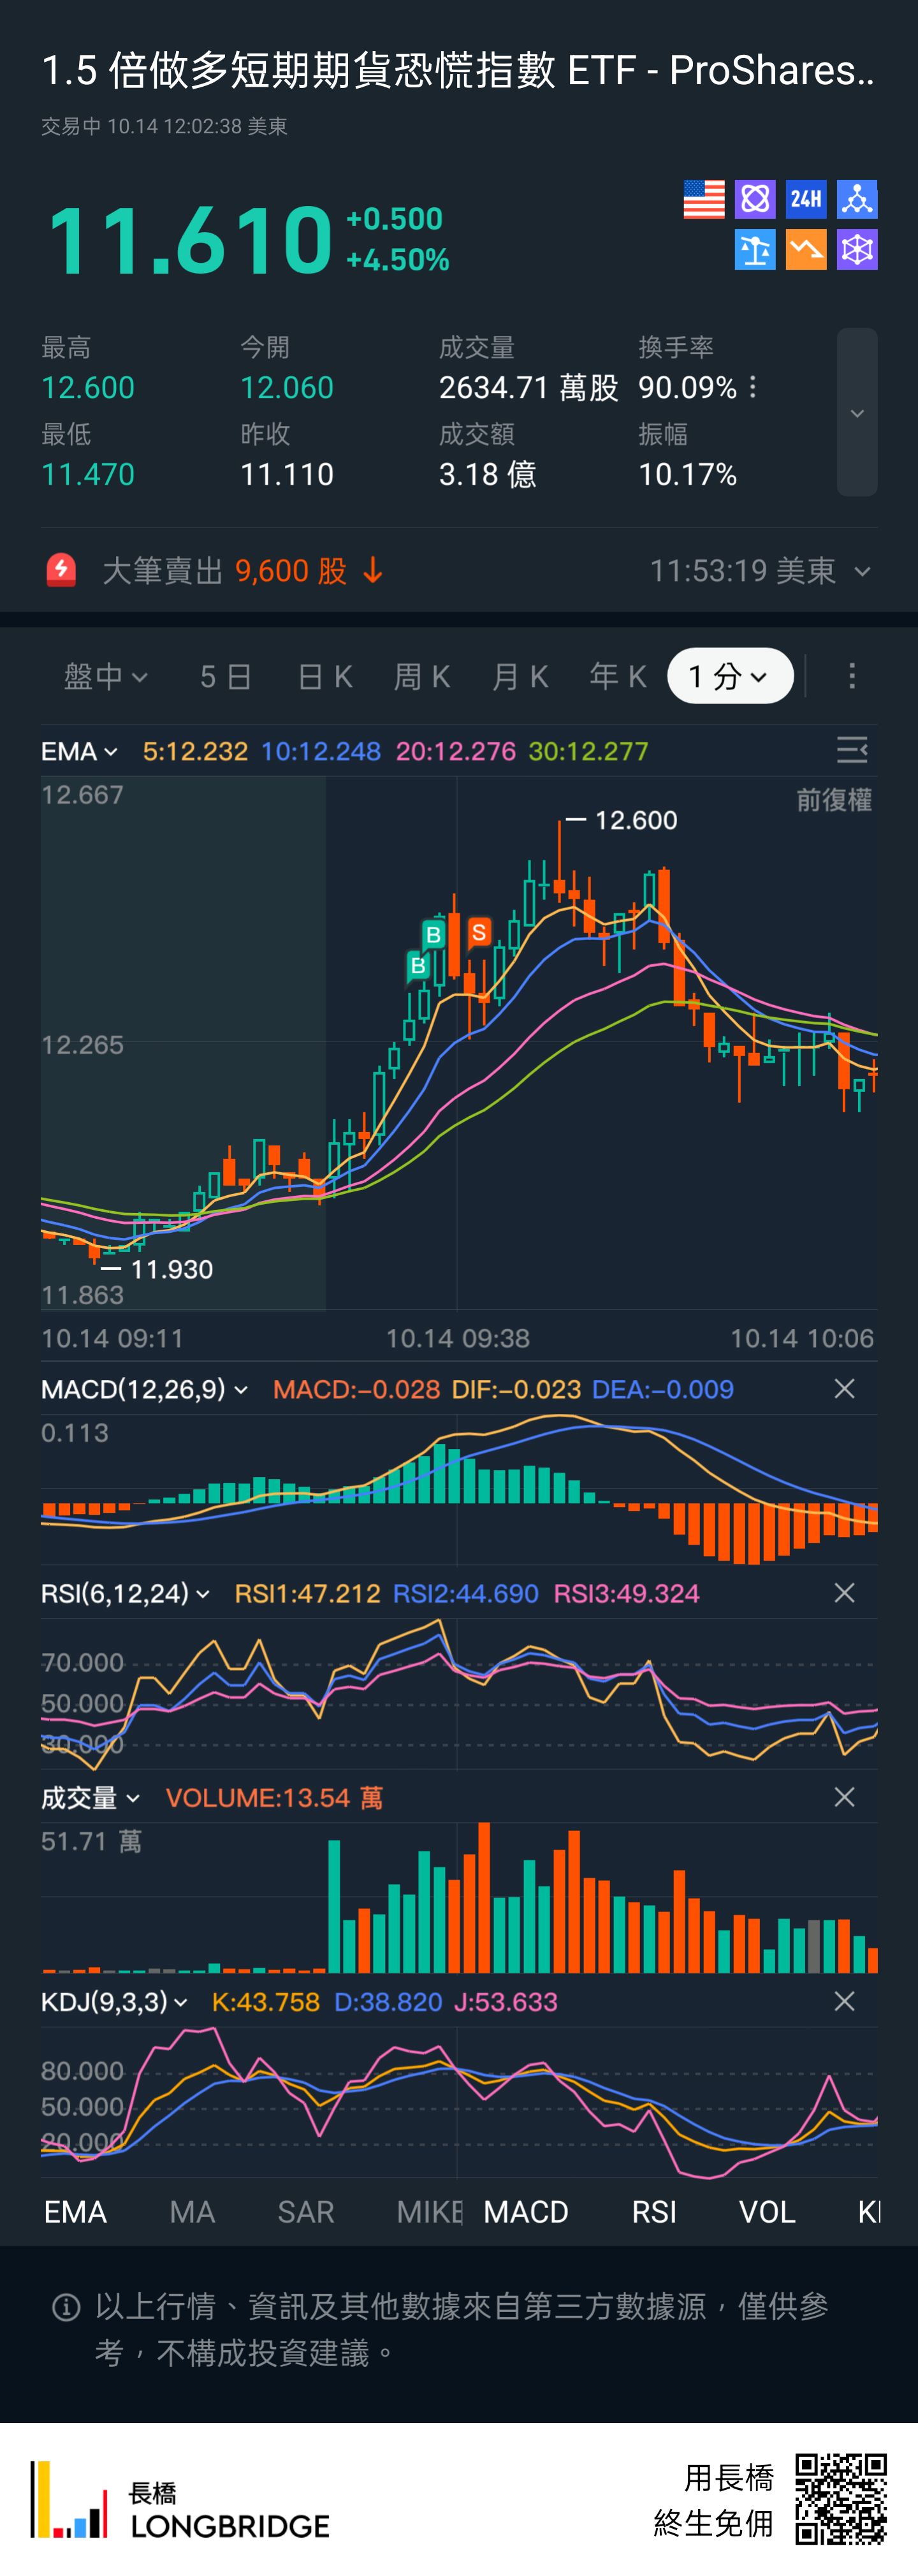Viewport: 918px width, 2576px height.
Task: Toggle the VOL indicator at bottom bar
Action: click(767, 2212)
